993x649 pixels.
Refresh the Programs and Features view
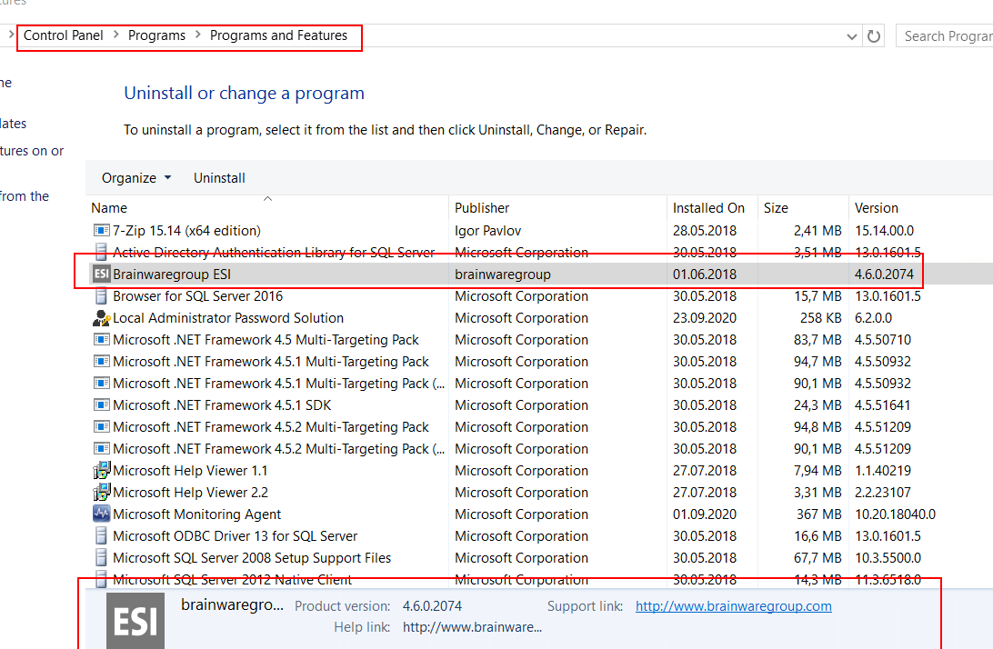click(x=874, y=36)
